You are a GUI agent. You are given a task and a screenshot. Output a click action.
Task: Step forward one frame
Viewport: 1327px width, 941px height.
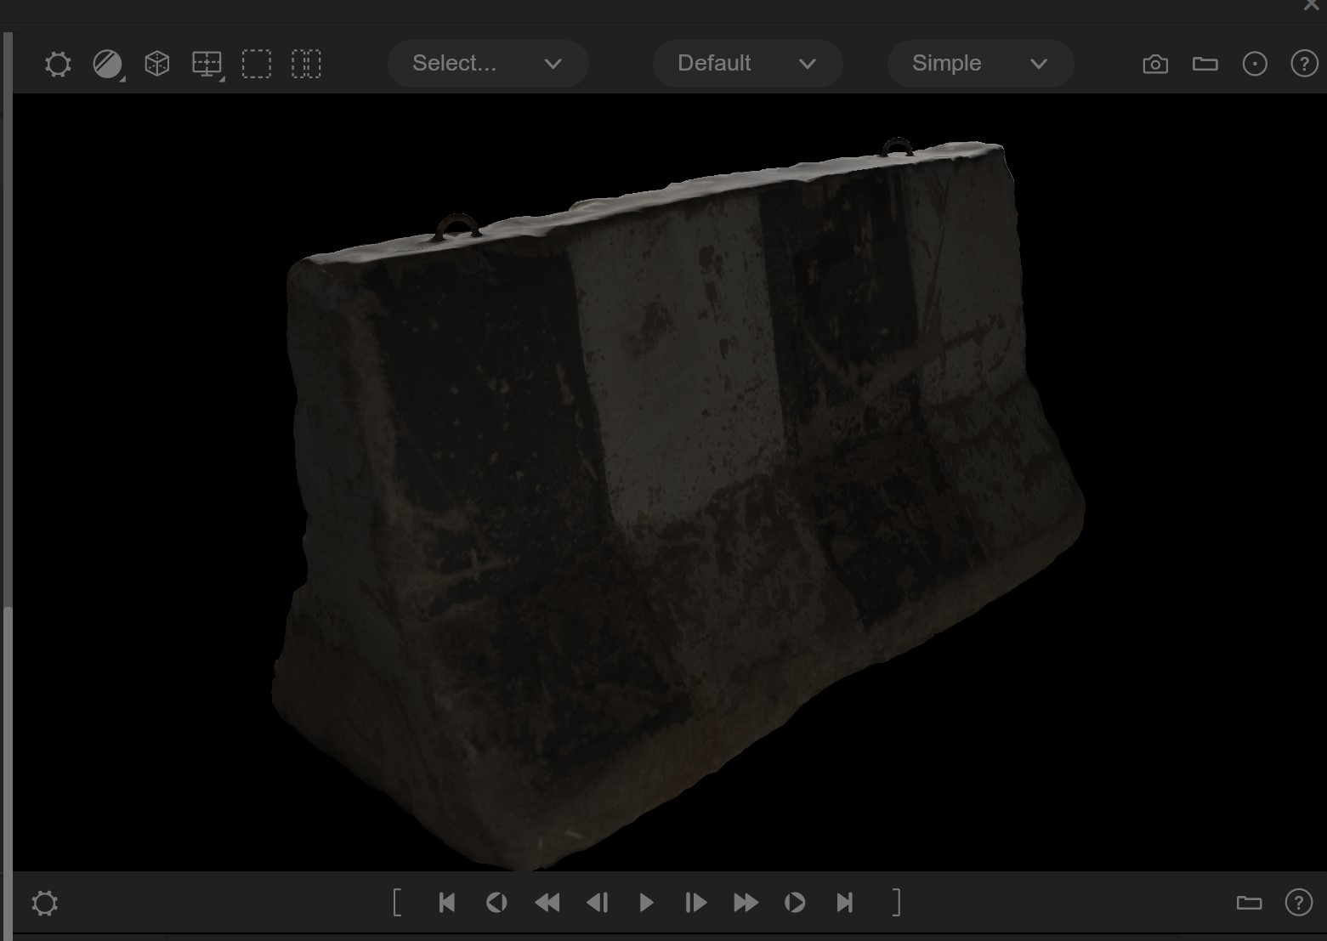695,903
